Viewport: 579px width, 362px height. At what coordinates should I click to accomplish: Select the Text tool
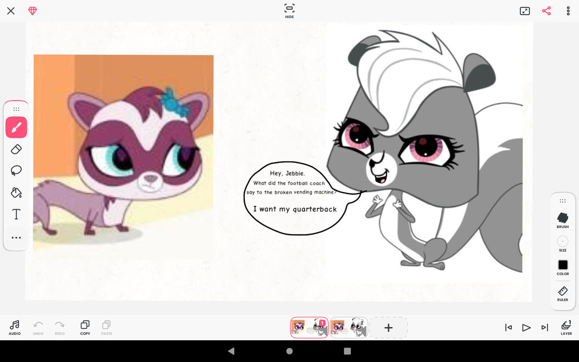pyautogui.click(x=16, y=214)
